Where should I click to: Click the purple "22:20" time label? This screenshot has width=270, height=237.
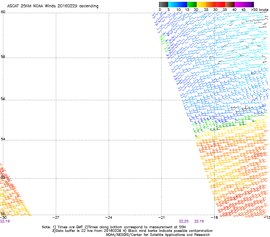[184, 221]
